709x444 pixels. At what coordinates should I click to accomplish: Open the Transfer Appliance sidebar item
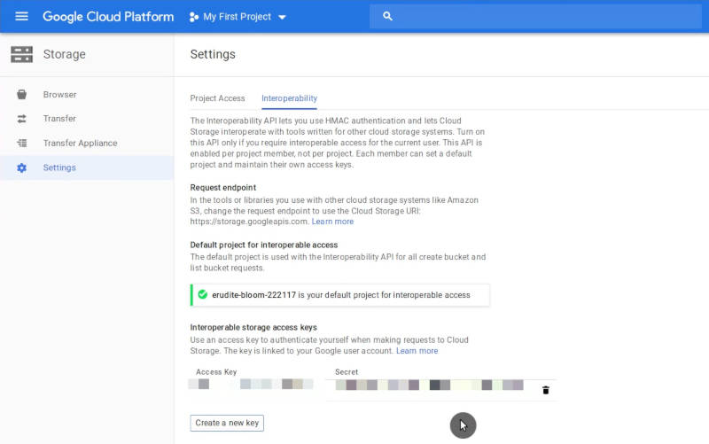pos(87,143)
